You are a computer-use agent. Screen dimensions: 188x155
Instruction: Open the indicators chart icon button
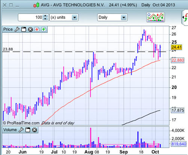coord(156,17)
